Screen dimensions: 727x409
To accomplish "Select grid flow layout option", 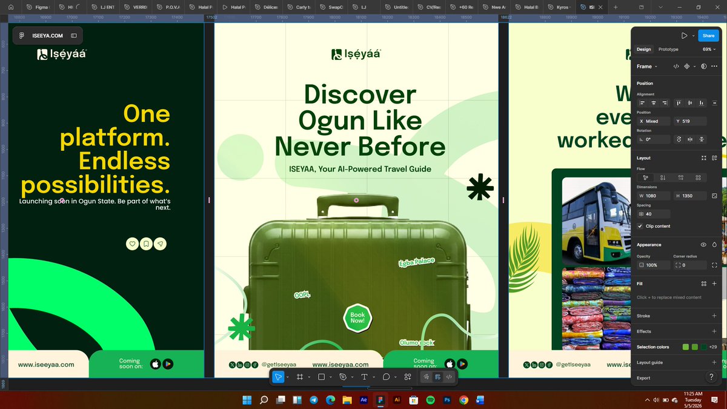I will pyautogui.click(x=699, y=178).
